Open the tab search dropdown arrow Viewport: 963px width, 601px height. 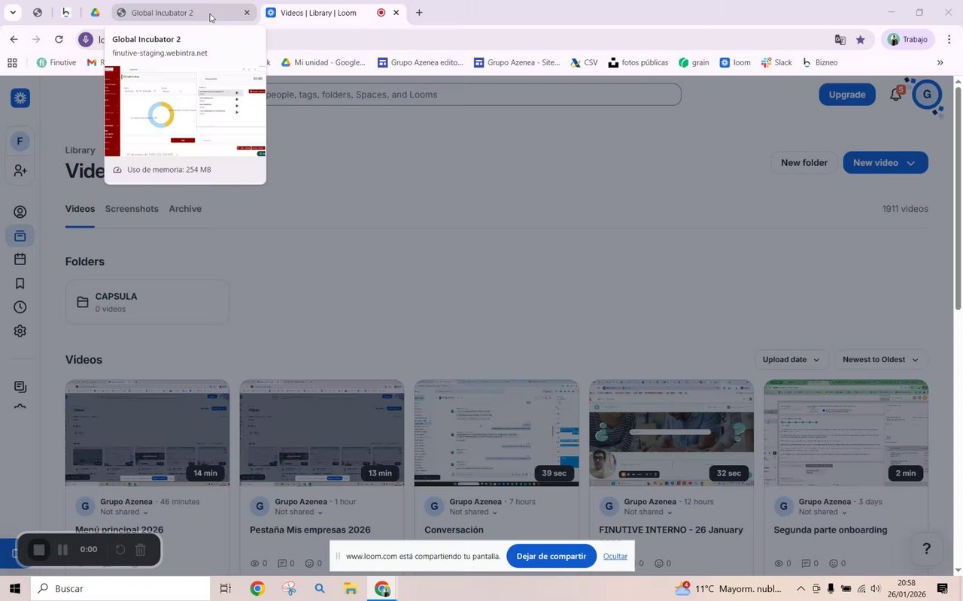[13, 13]
